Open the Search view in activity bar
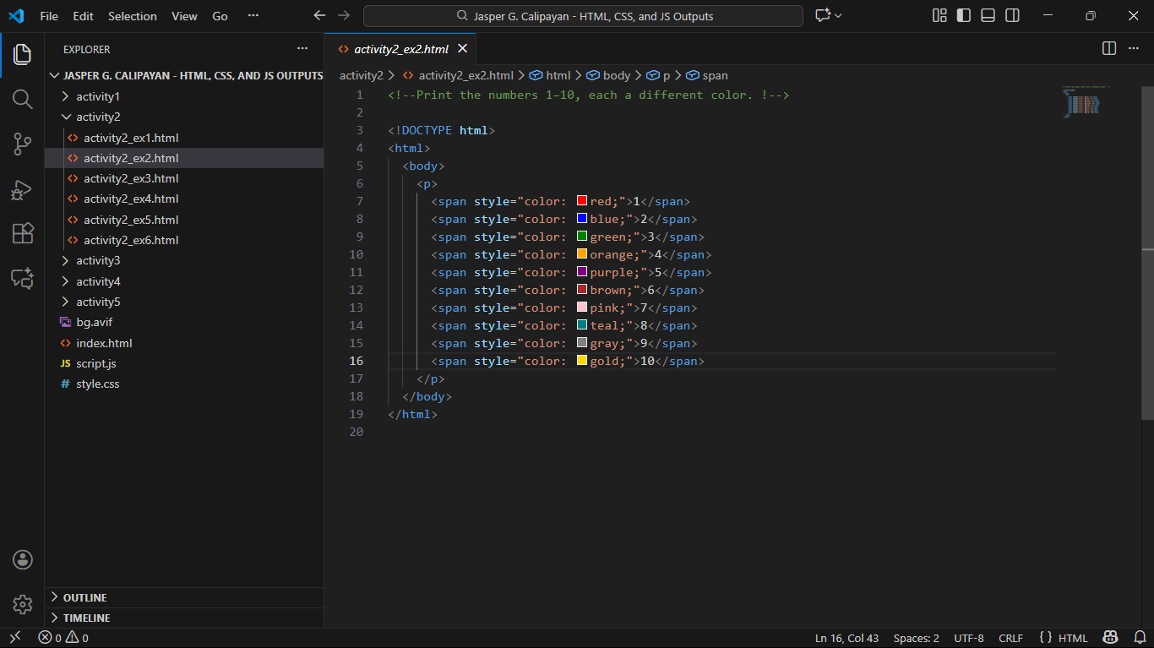 coord(23,99)
